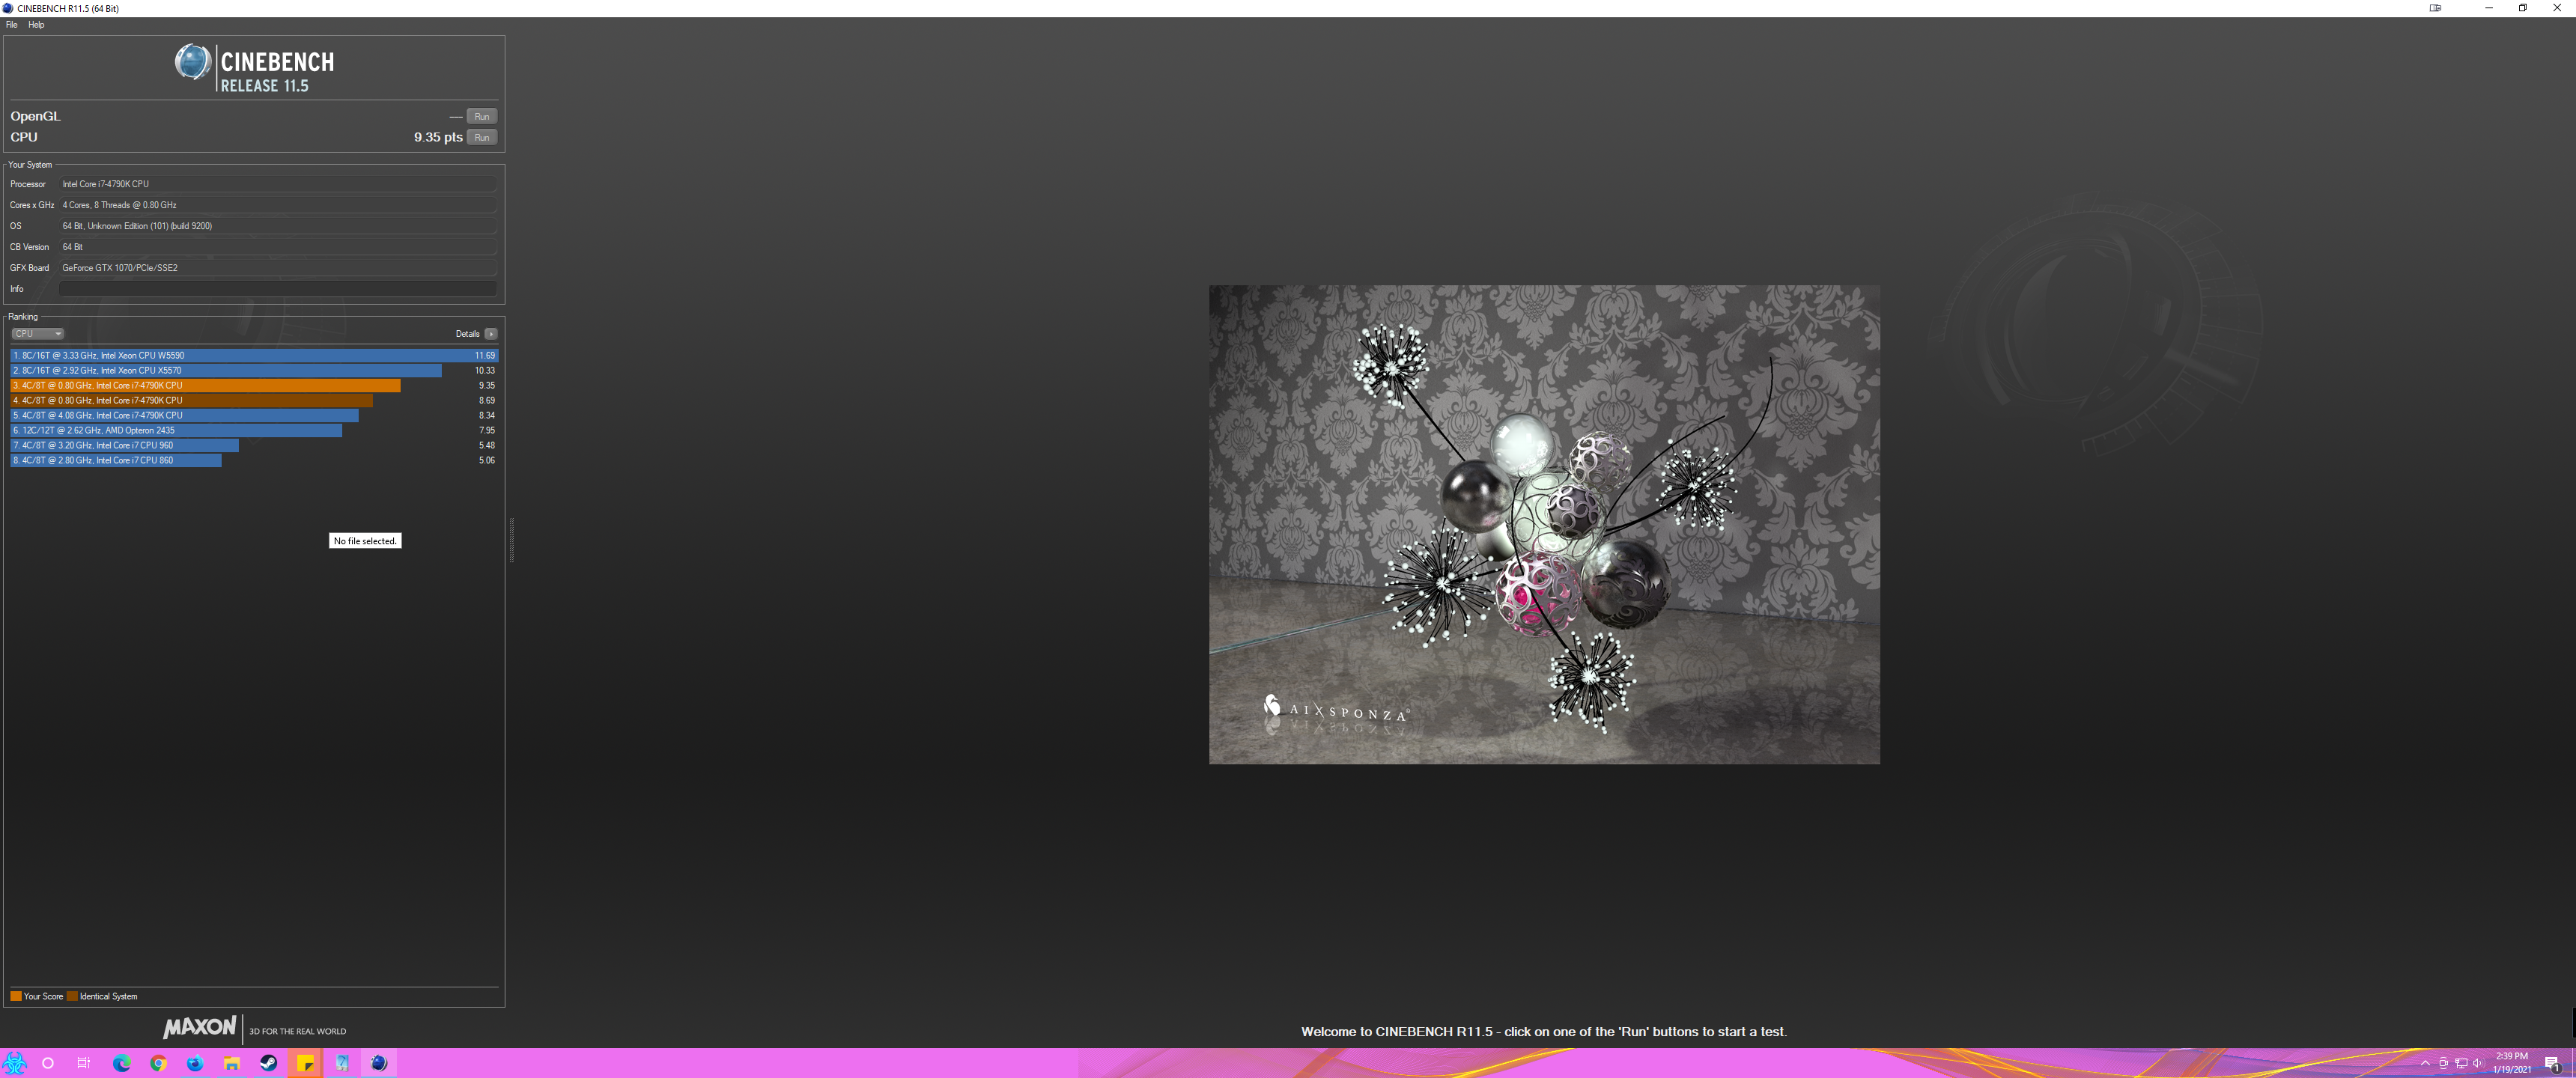Click the title bar tablet mode icon
This screenshot has width=2576, height=1078.
click(2436, 8)
